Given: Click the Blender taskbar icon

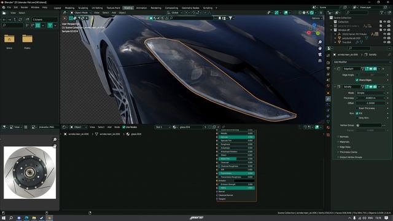Looking at the screenshot, I should pyautogui.click(x=49, y=218).
